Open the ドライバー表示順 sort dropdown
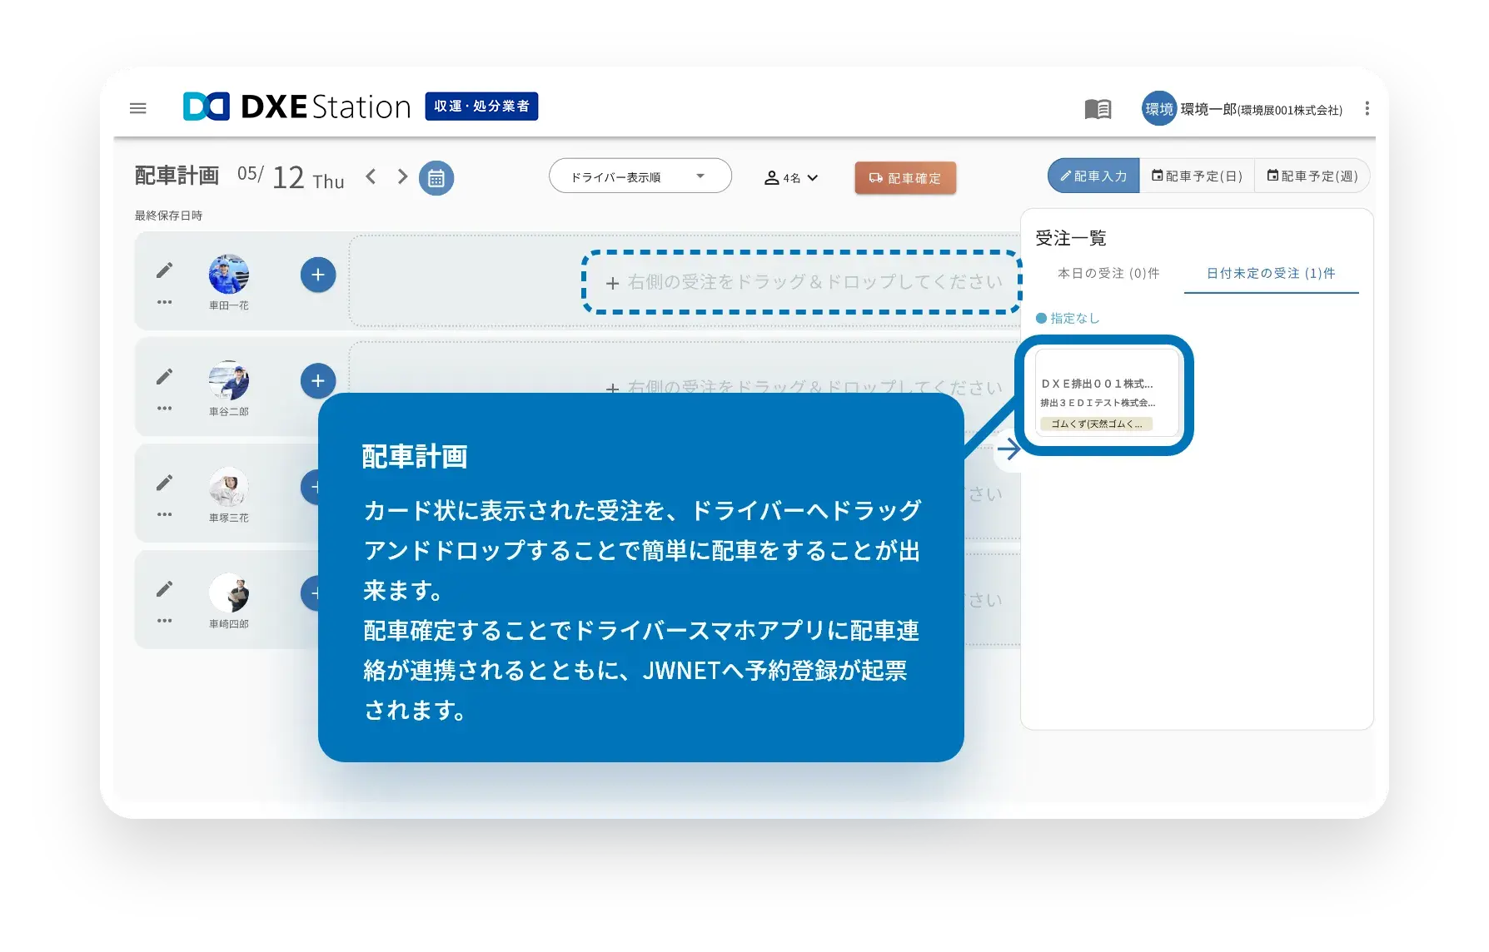Image resolution: width=1489 pixels, height=952 pixels. click(640, 176)
